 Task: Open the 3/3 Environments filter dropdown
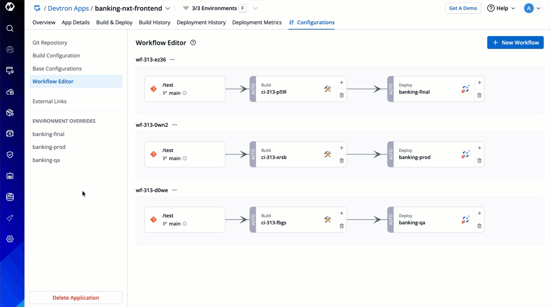click(x=255, y=8)
